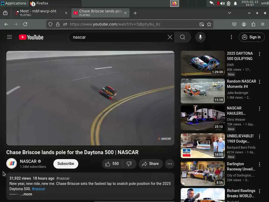Start voice search with microphone
The width and height of the screenshot is (269, 202).
click(x=200, y=37)
